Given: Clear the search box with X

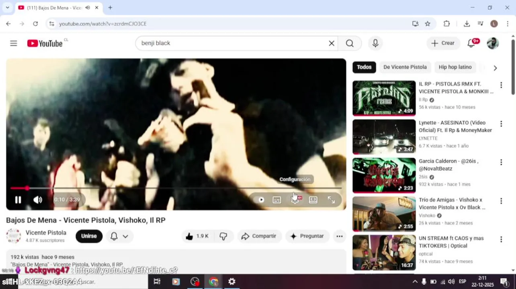Looking at the screenshot, I should click(332, 43).
